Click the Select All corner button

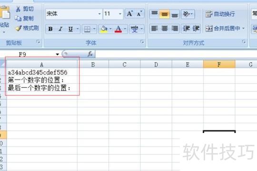[x=3, y=65]
